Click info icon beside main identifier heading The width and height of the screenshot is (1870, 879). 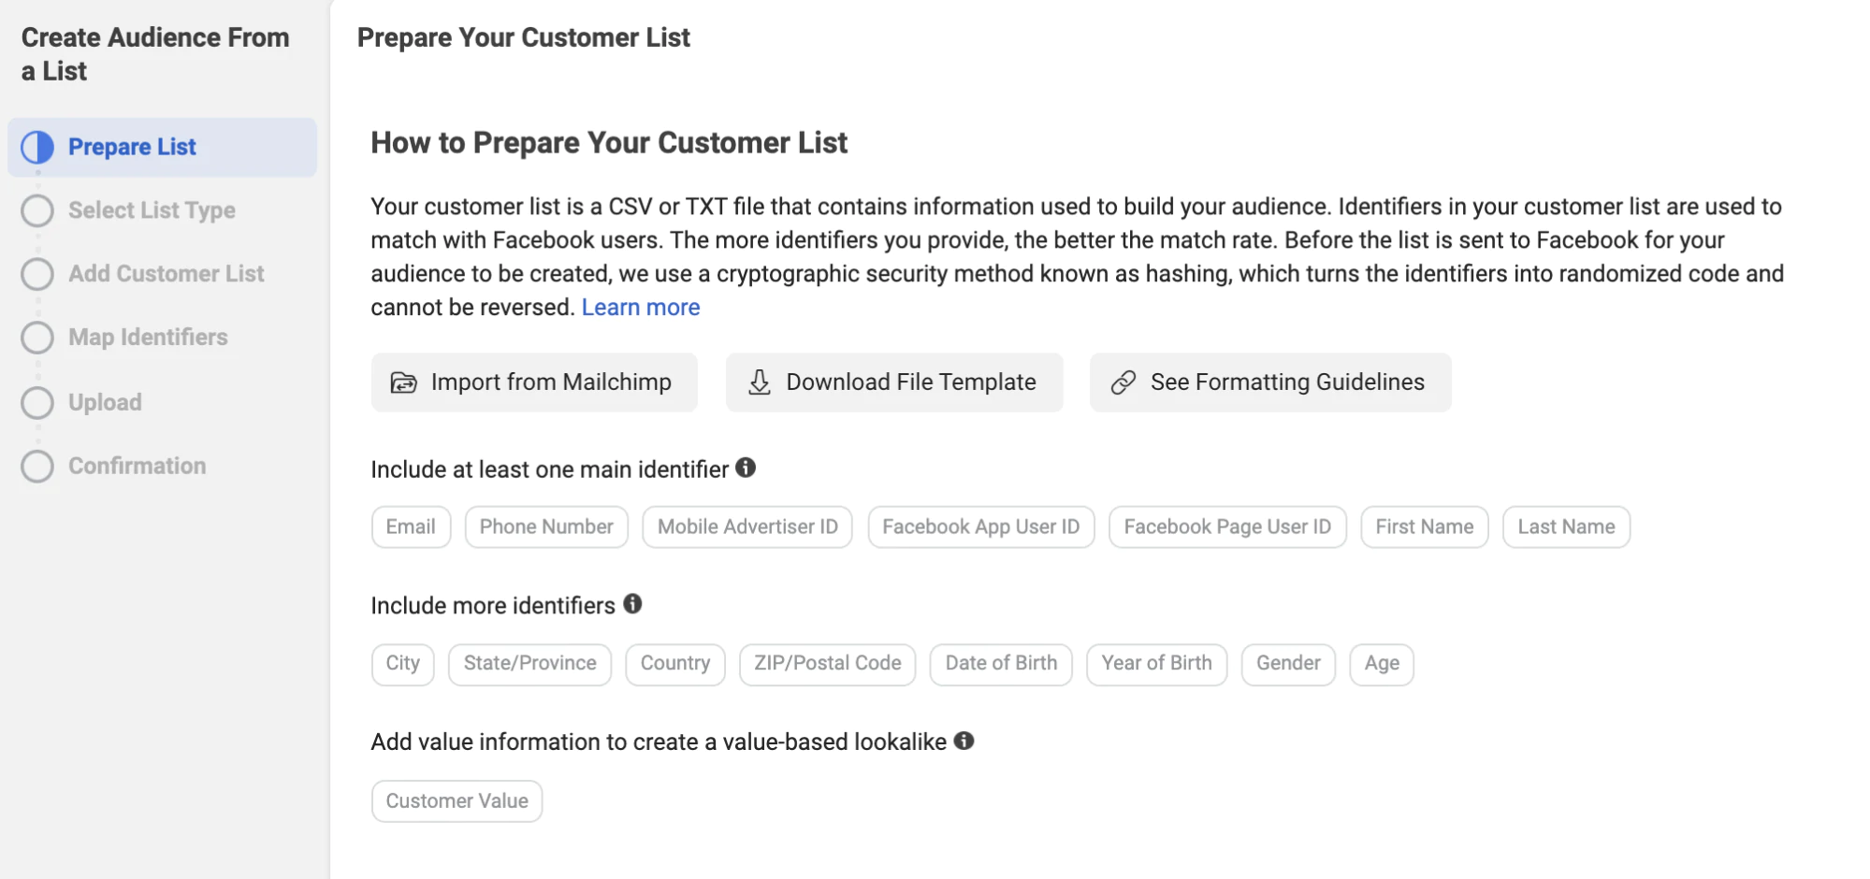tap(746, 468)
